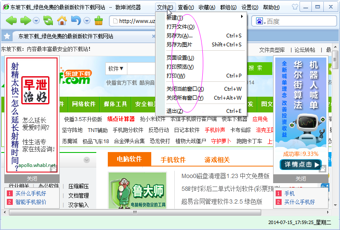Switch to 电脑软件 tab
Image resolution: width=340 pixels, height=230 pixels.
click(x=130, y=159)
